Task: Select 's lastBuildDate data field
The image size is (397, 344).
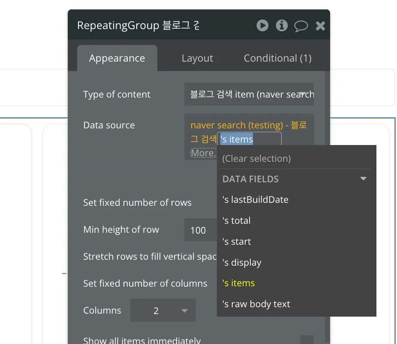Action: [x=256, y=199]
